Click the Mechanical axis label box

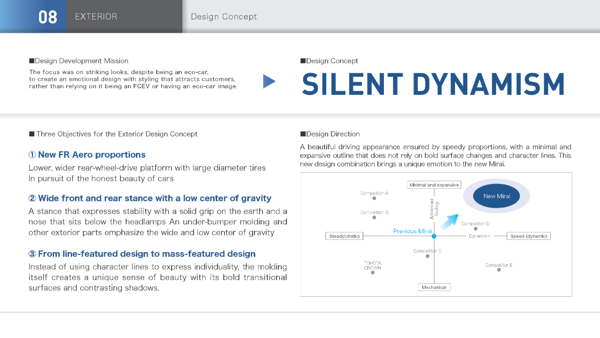pyautogui.click(x=434, y=287)
